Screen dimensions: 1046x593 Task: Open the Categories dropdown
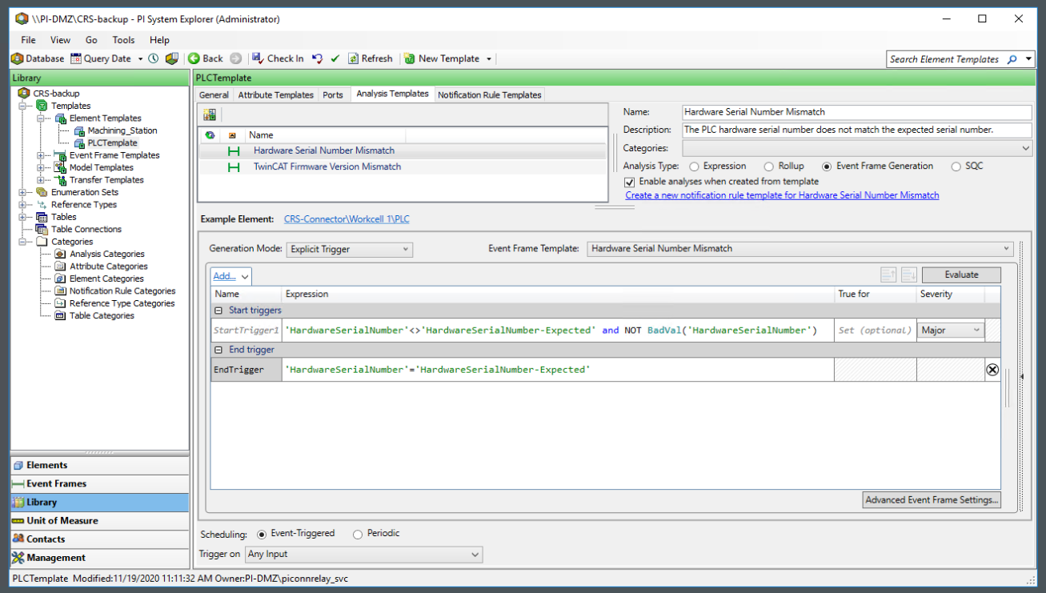(x=857, y=148)
